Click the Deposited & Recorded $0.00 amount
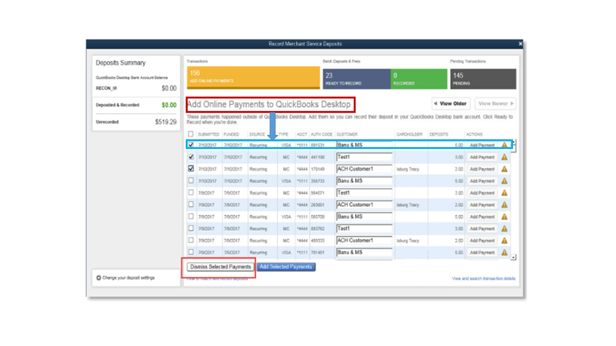The width and height of the screenshot is (616, 346). tap(169, 105)
